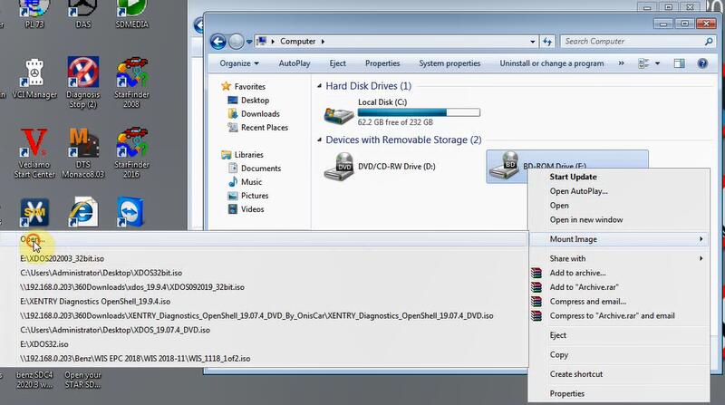Select C:\Users\Administrator\Desktop\XDOS32bit.iso entry
This screenshot has width=725, height=405.
(264, 273)
